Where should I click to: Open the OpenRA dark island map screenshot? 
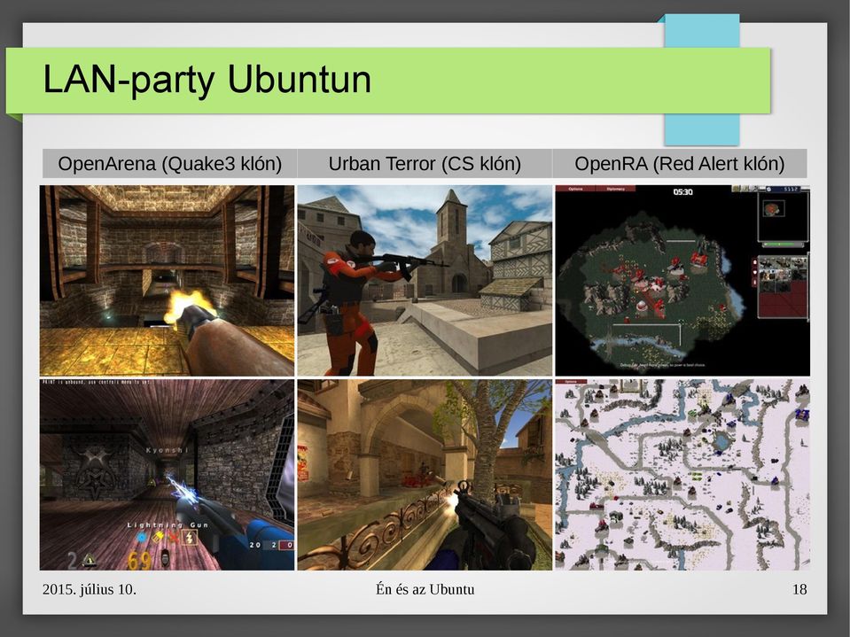(x=682, y=281)
